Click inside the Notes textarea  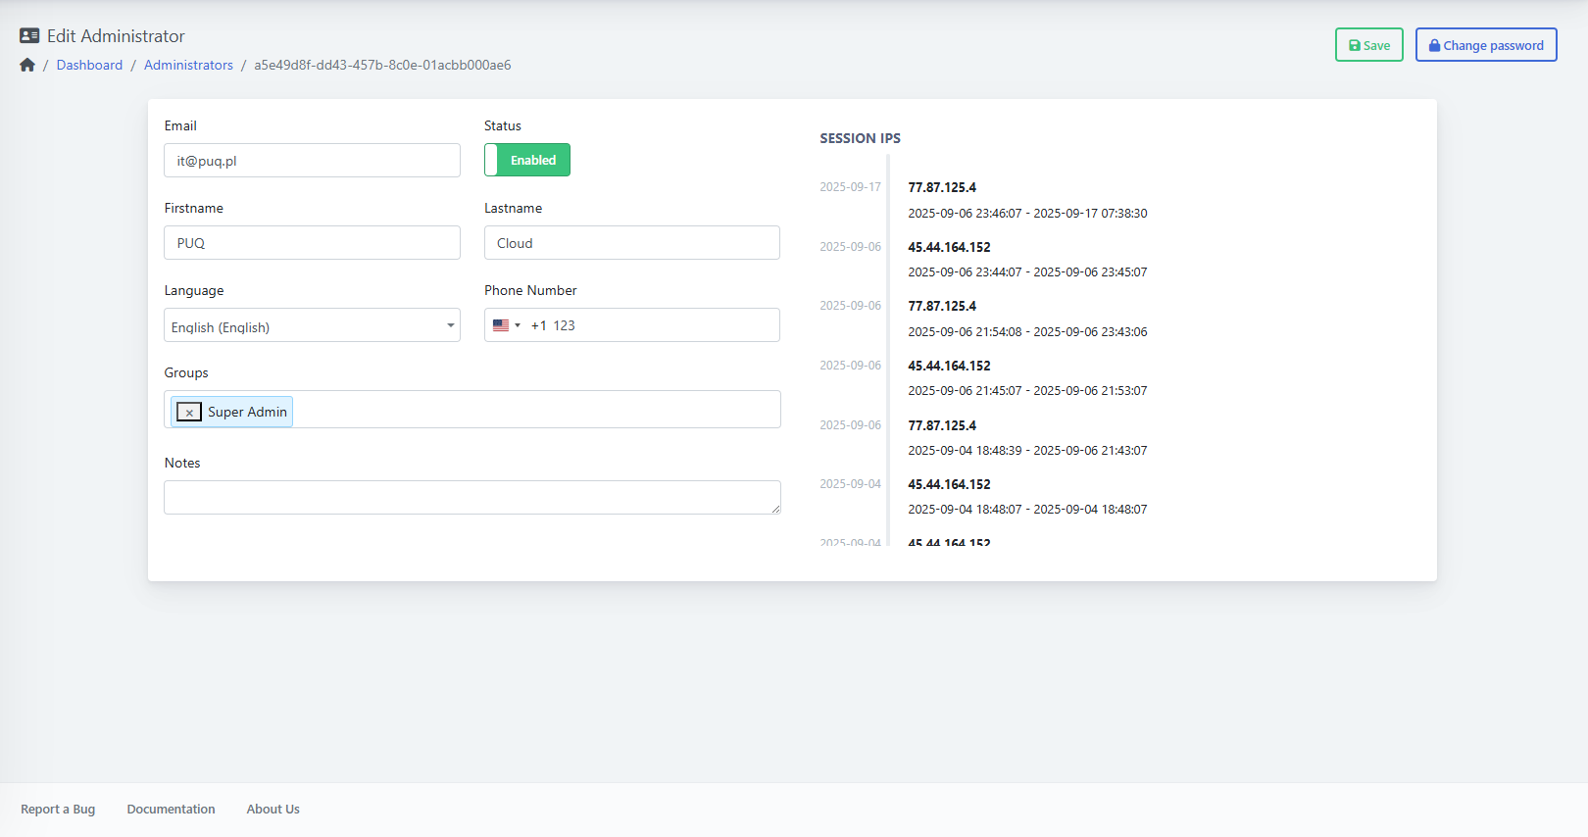[x=472, y=497]
